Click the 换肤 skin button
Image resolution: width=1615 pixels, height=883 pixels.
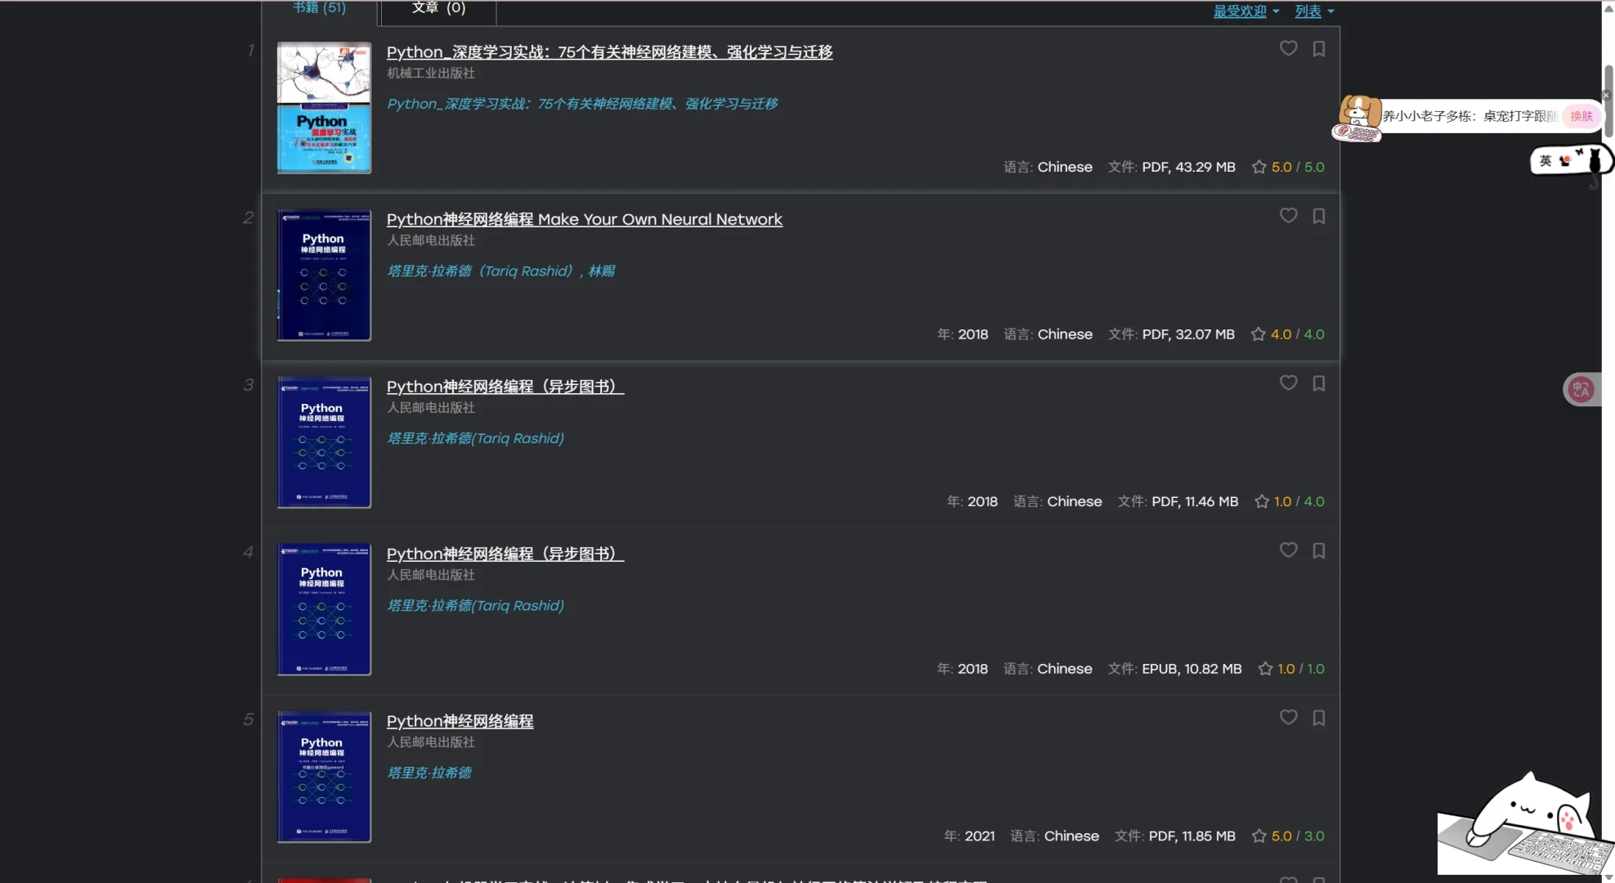tap(1581, 116)
